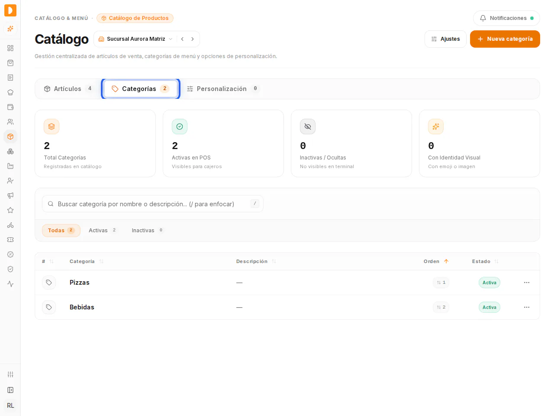
Task: Open the factory icon in sidebar
Action: pyautogui.click(x=10, y=166)
